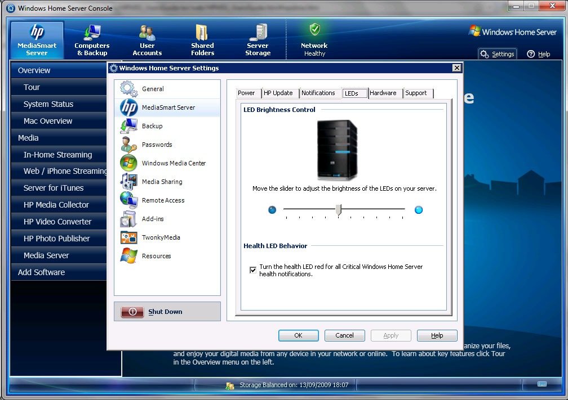
Task: Click the bright LED brightness icon
Action: click(x=418, y=210)
